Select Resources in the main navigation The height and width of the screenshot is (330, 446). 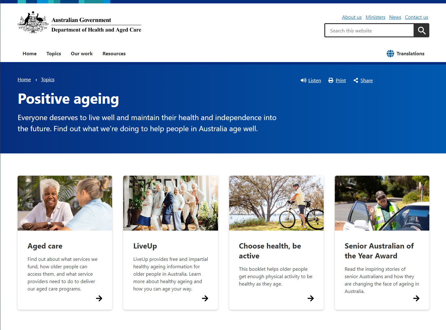coord(114,54)
